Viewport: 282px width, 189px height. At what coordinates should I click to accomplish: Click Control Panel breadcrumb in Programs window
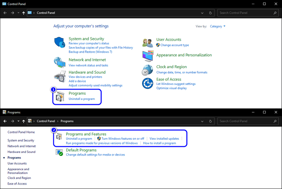46,121
